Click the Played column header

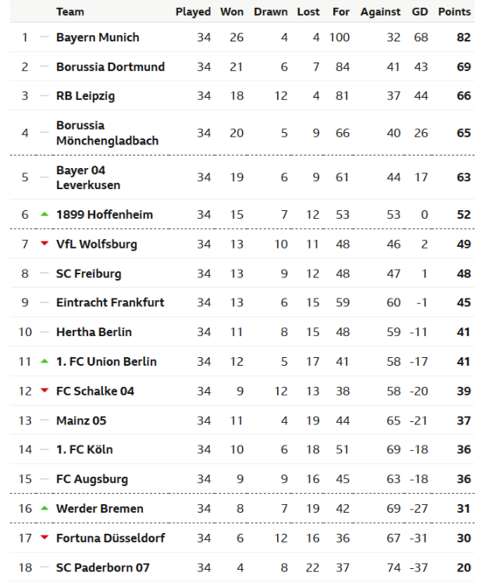(x=193, y=12)
